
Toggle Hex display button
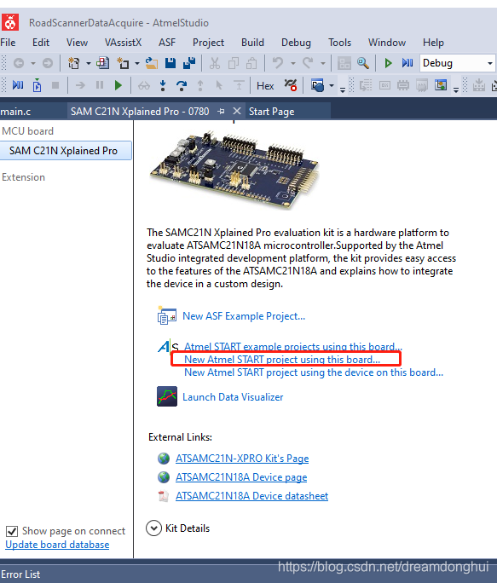[265, 86]
